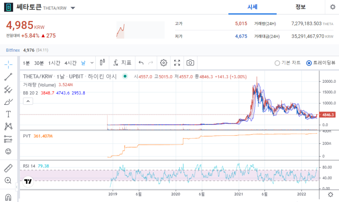The height and width of the screenshot is (202, 339).
Task: Select the trend line drawing tool
Action: (8, 77)
